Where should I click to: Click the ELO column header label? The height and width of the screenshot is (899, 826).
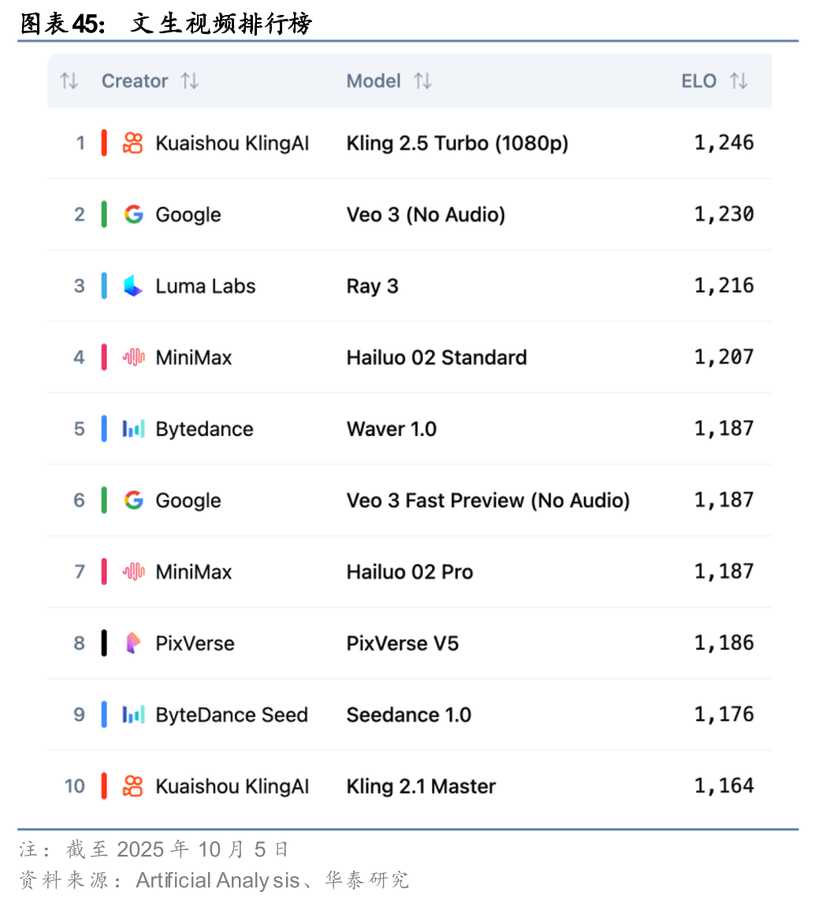(699, 81)
